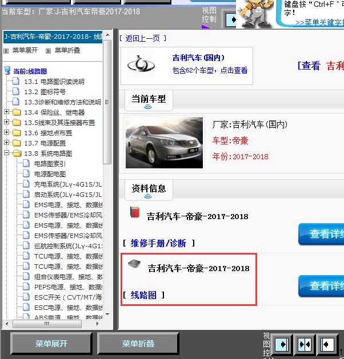
Task: Select J-吉利汽车-帝豪-2017-2018 tree header
Action: 53,37
